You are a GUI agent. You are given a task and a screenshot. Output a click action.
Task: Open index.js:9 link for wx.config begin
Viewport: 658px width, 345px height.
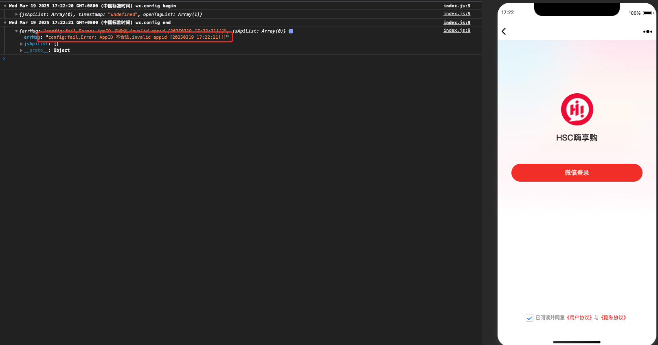457,6
